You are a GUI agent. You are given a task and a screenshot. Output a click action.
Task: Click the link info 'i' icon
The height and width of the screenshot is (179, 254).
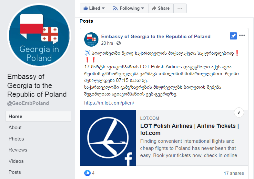(239, 113)
